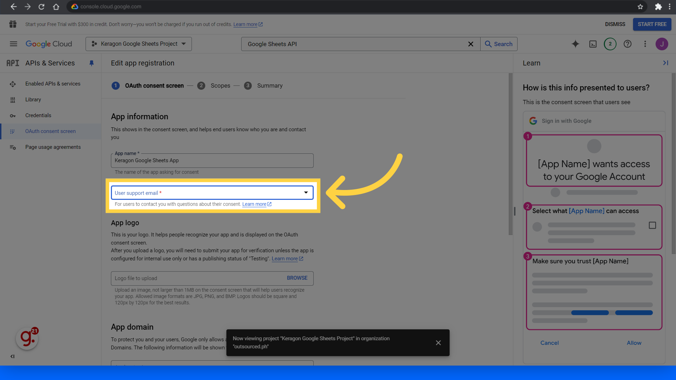This screenshot has height=380, width=676.
Task: Open Chrome three-dot menu
Action: [x=670, y=7]
